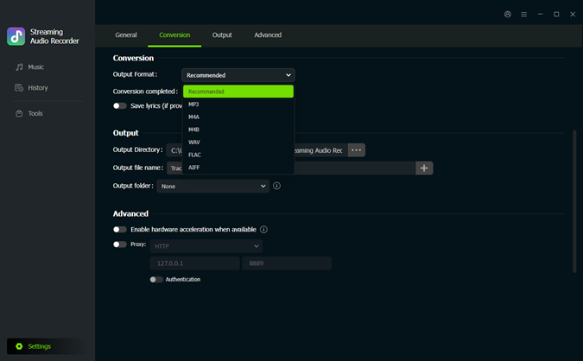Click the Streaming Audio Recorder app logo
The height and width of the screenshot is (361, 583).
16,36
